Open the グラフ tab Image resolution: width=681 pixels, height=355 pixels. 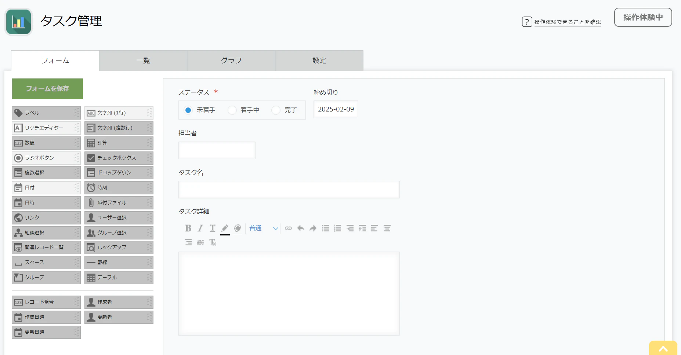(x=231, y=61)
